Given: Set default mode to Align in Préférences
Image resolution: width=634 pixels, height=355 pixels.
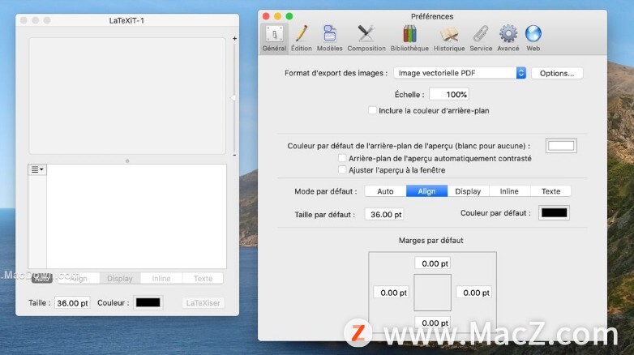Looking at the screenshot, I should (426, 191).
